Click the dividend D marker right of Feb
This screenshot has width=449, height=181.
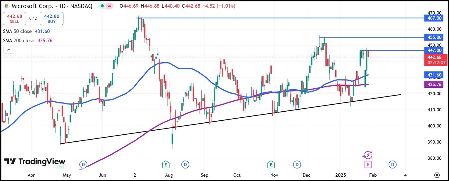[x=392, y=165]
